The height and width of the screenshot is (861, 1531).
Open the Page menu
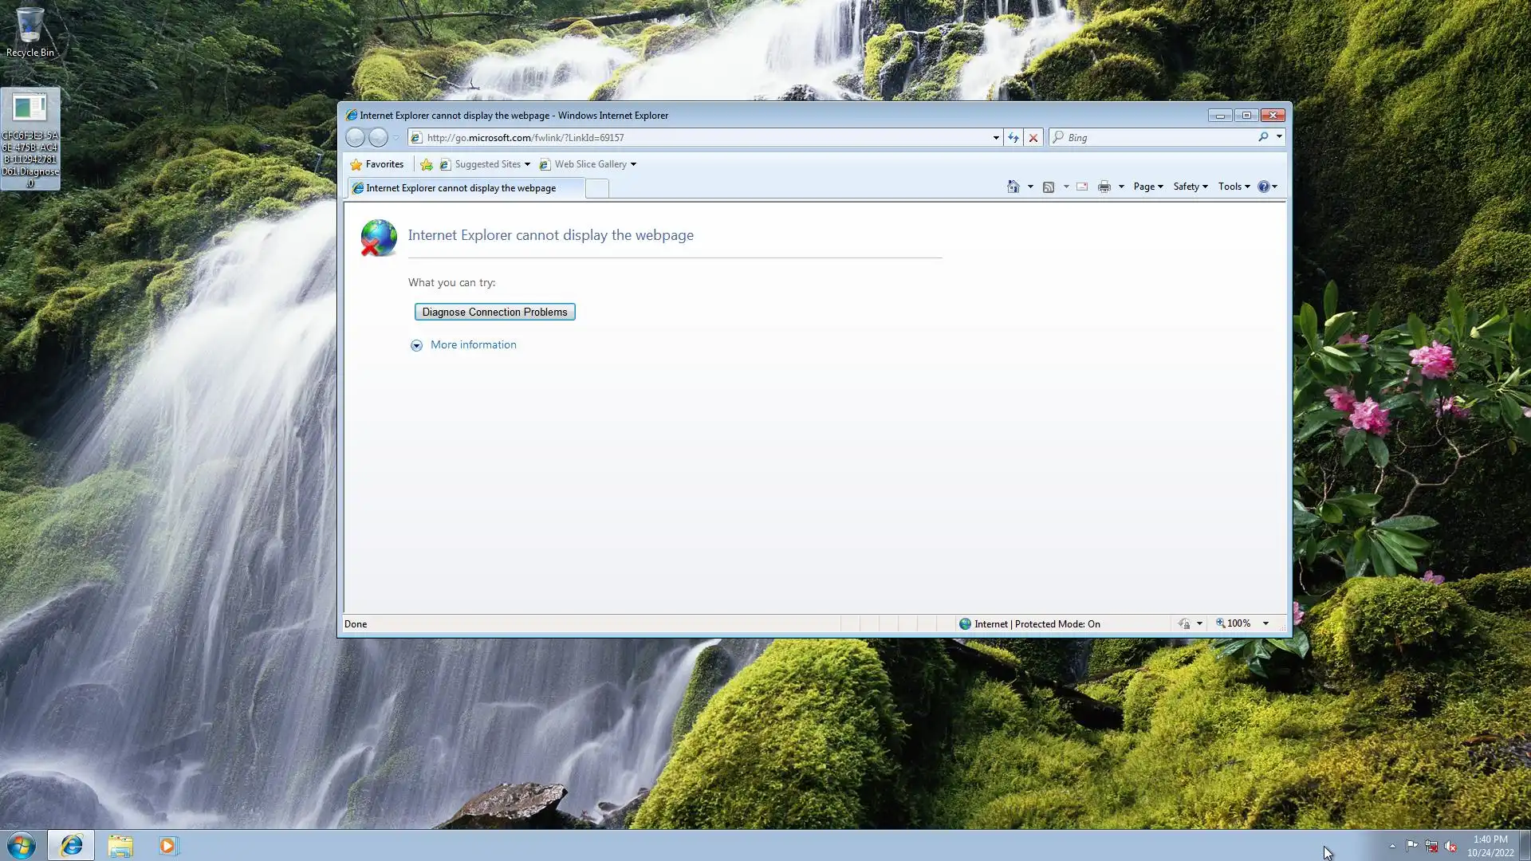[x=1147, y=187]
